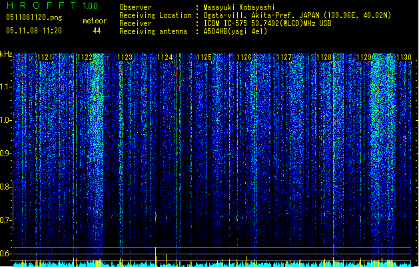Click the 0.9 kHz axis tick label
419x267 pixels.
5,154
